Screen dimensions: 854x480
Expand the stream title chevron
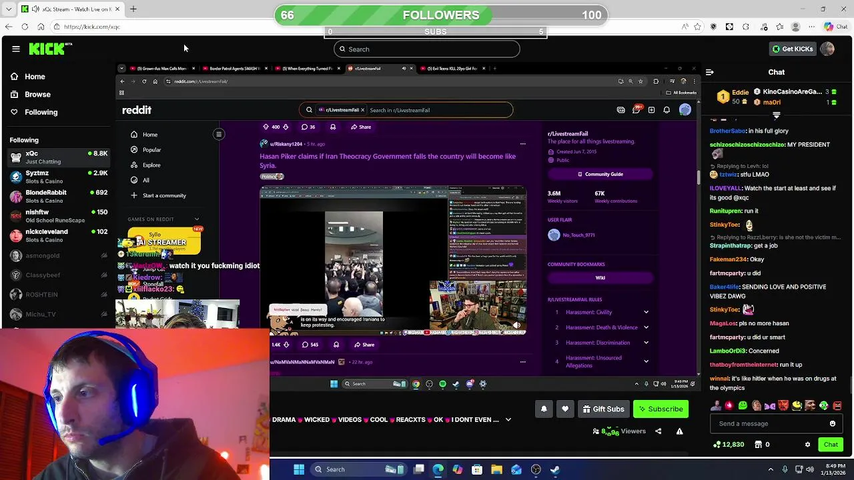coord(508,419)
